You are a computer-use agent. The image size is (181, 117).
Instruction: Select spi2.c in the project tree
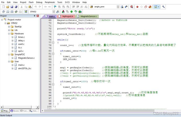tap(21, 51)
